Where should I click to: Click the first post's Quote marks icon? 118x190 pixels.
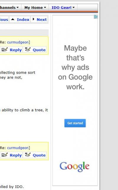click(x=28, y=49)
